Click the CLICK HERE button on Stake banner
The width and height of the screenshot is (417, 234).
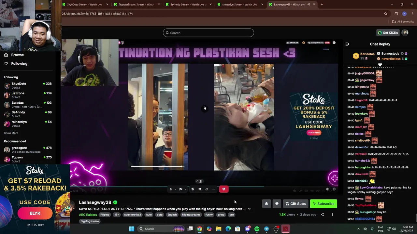pyautogui.click(x=314, y=133)
